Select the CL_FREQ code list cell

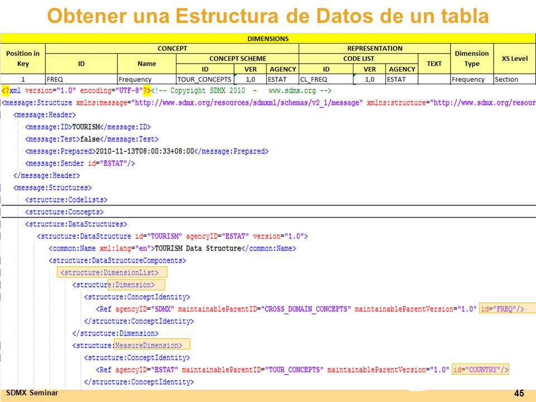[326, 79]
